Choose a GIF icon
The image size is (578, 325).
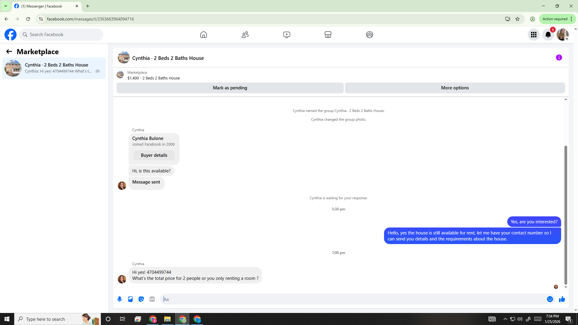pos(152,299)
